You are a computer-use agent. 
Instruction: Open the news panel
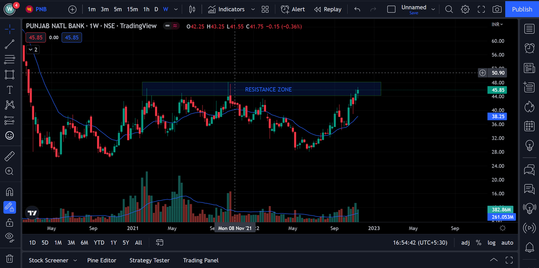click(x=529, y=68)
